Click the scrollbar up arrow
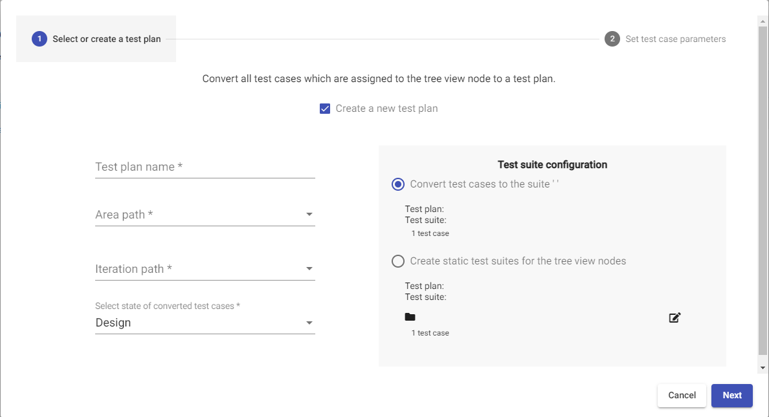The image size is (769, 417). [x=763, y=21]
